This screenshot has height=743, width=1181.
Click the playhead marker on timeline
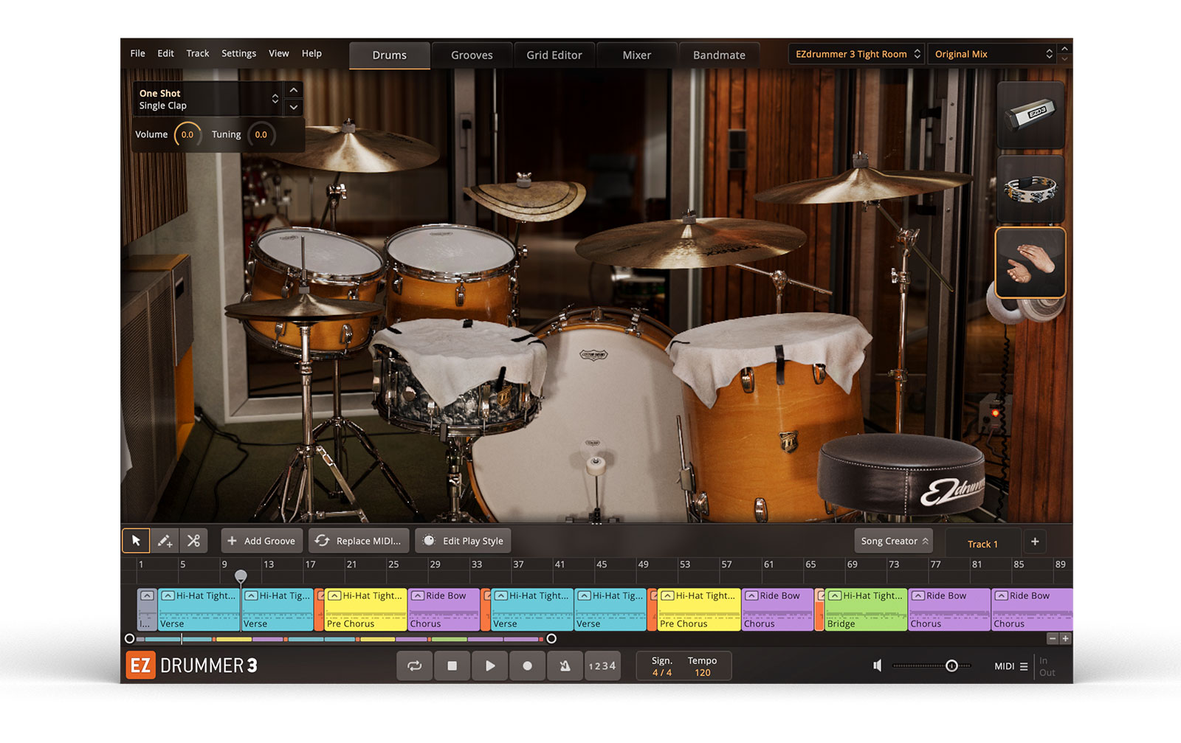(241, 576)
